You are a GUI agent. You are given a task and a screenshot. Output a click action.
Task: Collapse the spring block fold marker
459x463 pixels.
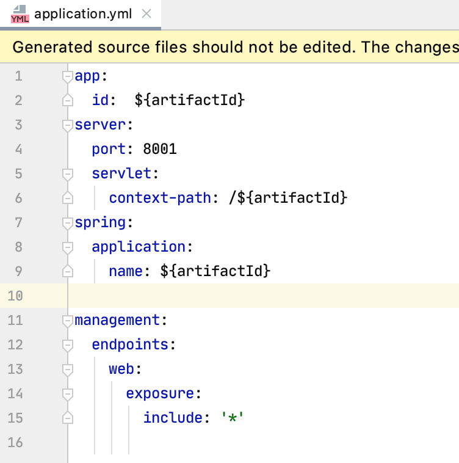click(68, 223)
